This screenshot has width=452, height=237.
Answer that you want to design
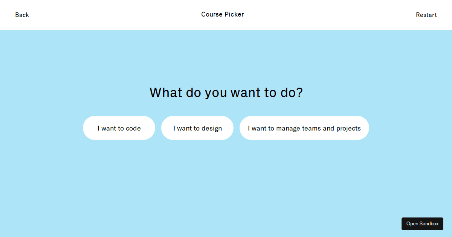tap(197, 128)
